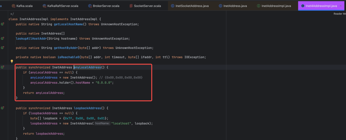
Task: Click the loopbackAddress() method declaration name
Action: (87, 108)
